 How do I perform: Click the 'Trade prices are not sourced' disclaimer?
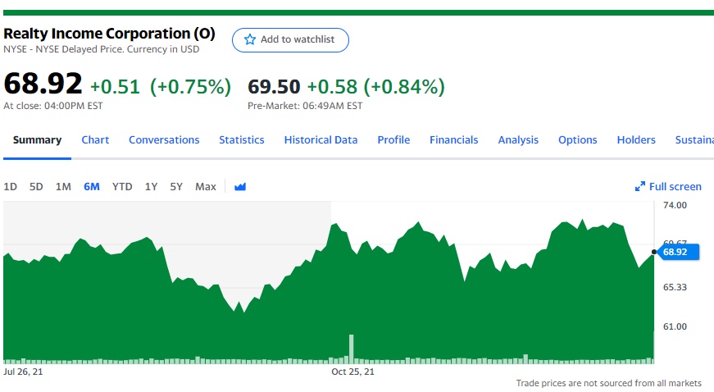609,383
